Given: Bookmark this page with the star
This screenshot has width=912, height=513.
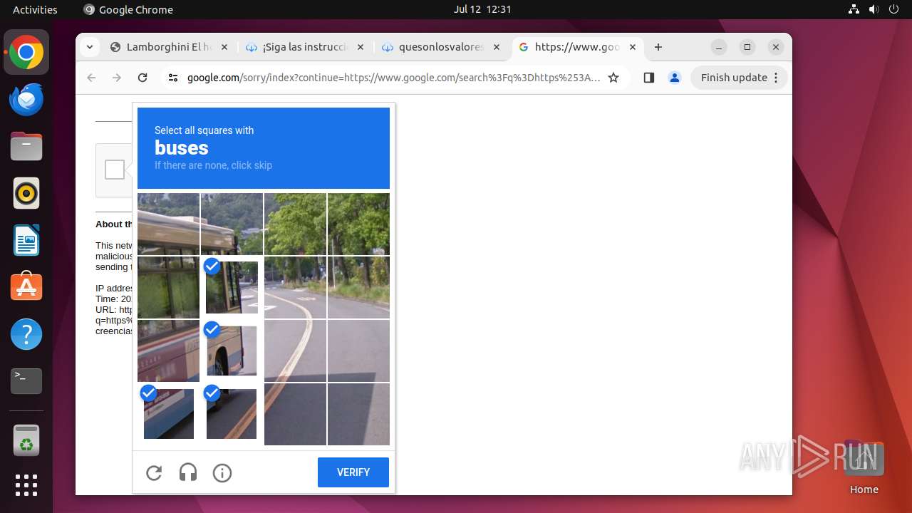Looking at the screenshot, I should [613, 78].
